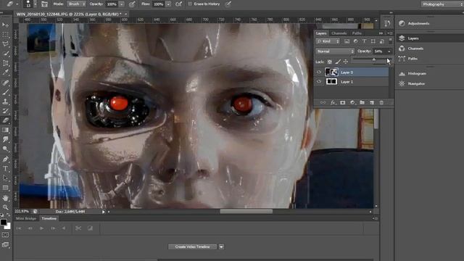
Task: Select the Hand tool
Action: pos(5,198)
